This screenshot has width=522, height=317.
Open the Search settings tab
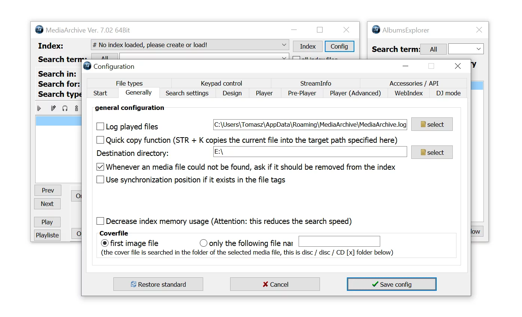(x=187, y=93)
